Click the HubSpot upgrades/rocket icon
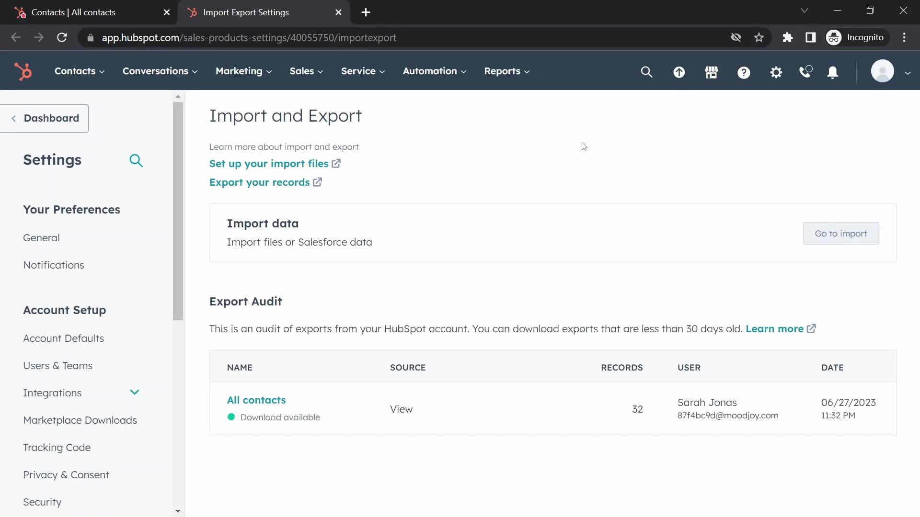Image resolution: width=920 pixels, height=517 pixels. point(678,71)
